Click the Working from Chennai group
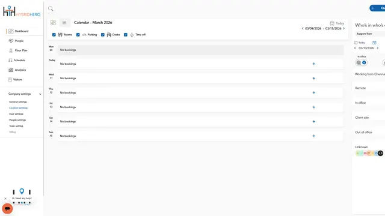 coord(370,74)
